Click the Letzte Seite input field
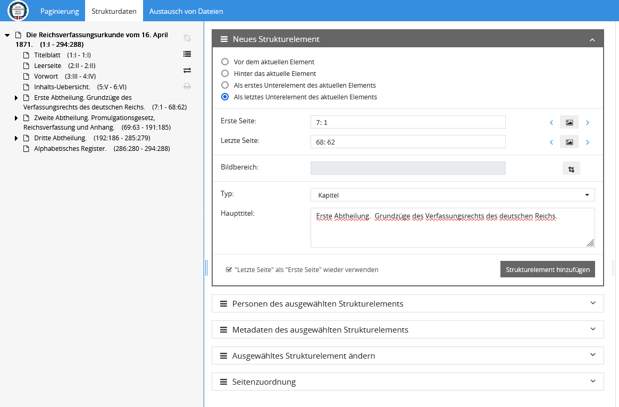Viewport: 619px width, 407px height. pyautogui.click(x=408, y=142)
